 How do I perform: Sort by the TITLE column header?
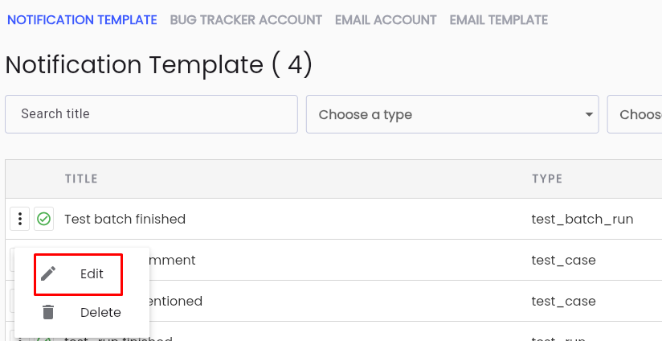tap(81, 179)
